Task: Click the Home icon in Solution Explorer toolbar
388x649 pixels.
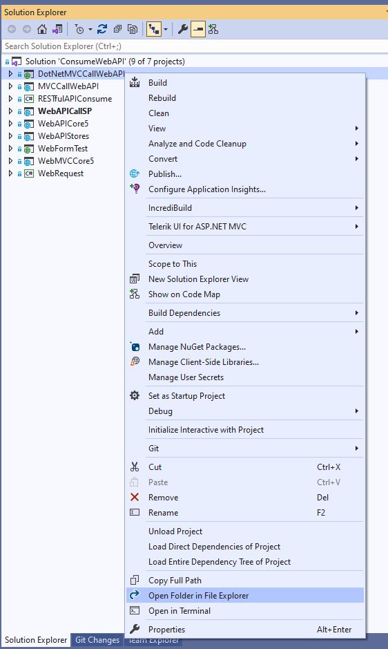Action: [x=42, y=29]
